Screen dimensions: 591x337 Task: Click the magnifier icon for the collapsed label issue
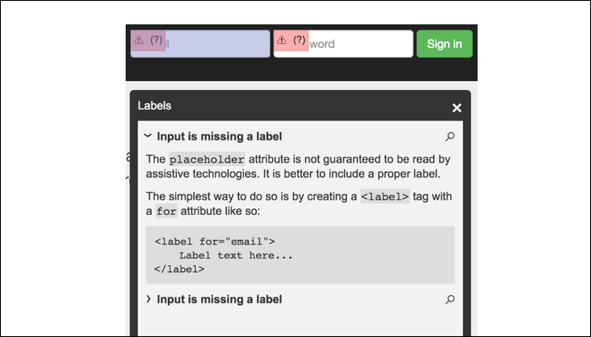pos(450,299)
